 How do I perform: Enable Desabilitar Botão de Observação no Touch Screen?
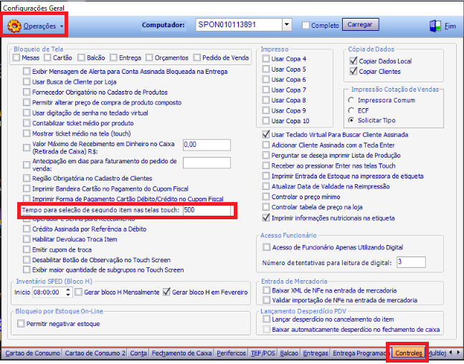point(27,259)
